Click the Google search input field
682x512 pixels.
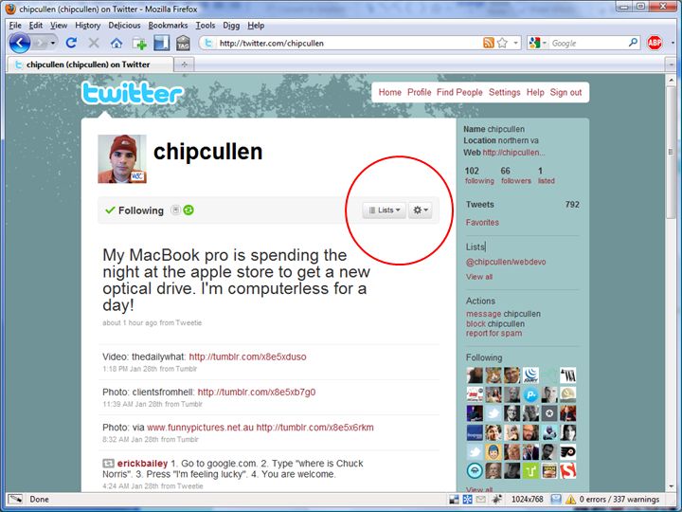point(588,43)
